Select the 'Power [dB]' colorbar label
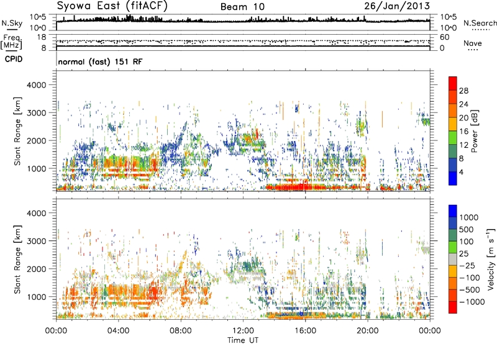Screen dimensions: 497x344 coord(474,131)
